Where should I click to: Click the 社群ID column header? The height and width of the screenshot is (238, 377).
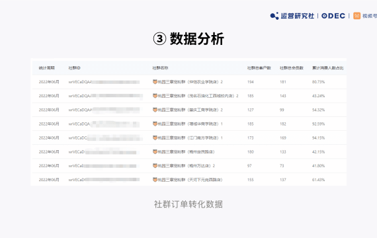pyautogui.click(x=74, y=68)
